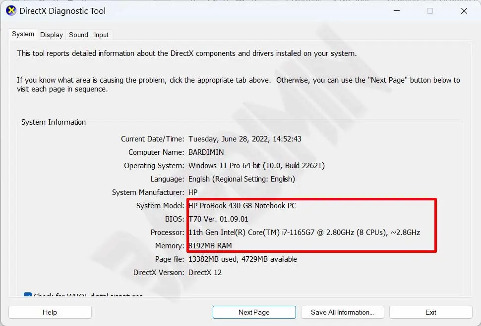
Task: Switch to the System tab
Action: pyautogui.click(x=23, y=34)
